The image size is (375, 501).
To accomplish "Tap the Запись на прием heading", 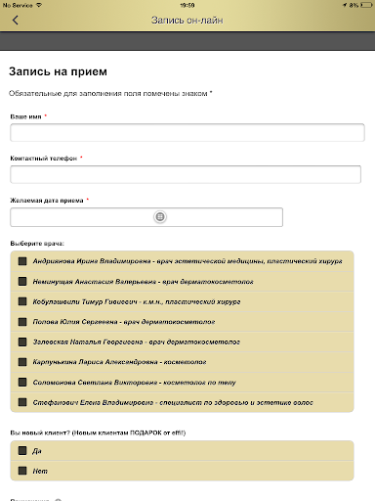I will coord(58,71).
